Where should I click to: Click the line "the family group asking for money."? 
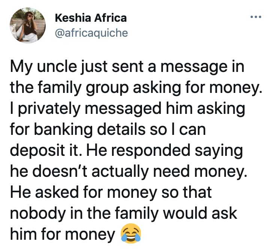135,89
